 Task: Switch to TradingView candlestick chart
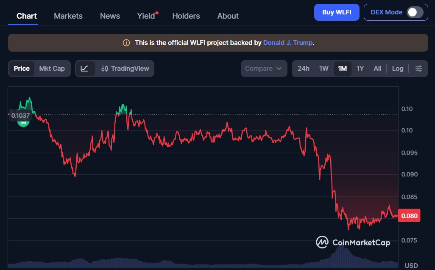point(125,69)
